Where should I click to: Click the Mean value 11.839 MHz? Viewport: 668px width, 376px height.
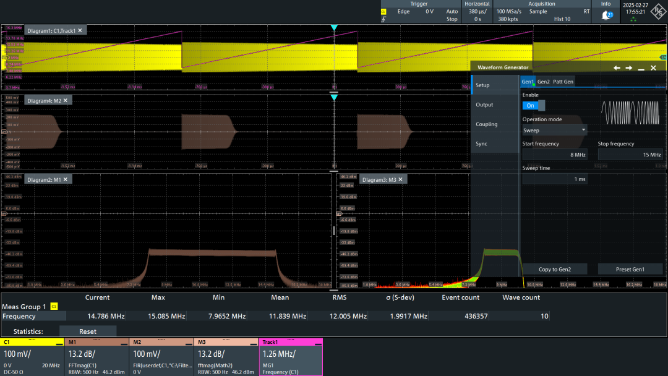[x=288, y=317]
